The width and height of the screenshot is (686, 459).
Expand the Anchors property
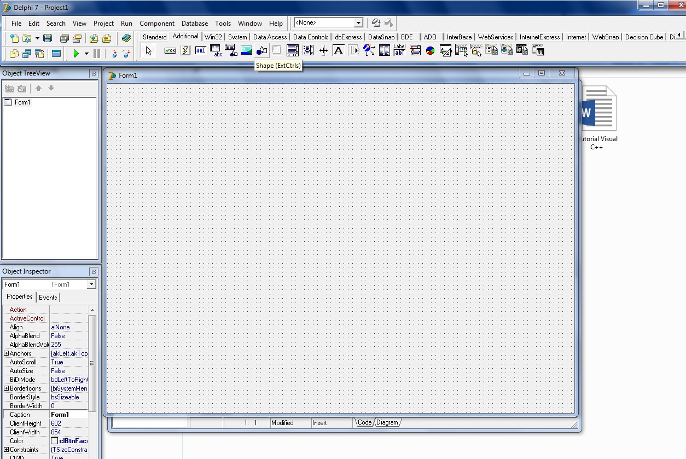[5, 353]
